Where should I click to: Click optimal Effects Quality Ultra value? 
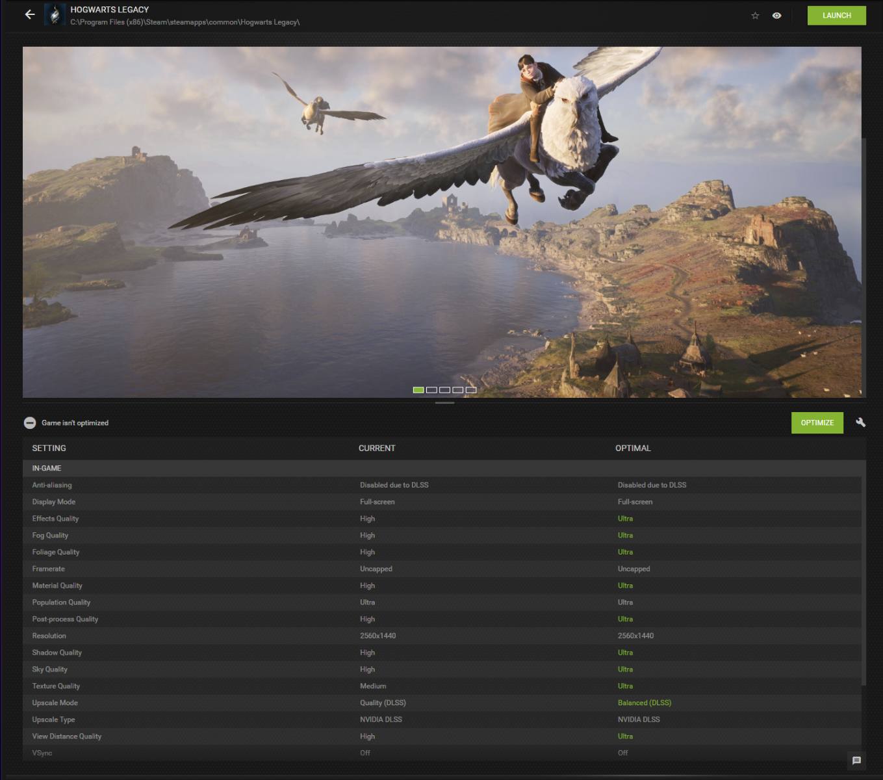click(x=625, y=519)
